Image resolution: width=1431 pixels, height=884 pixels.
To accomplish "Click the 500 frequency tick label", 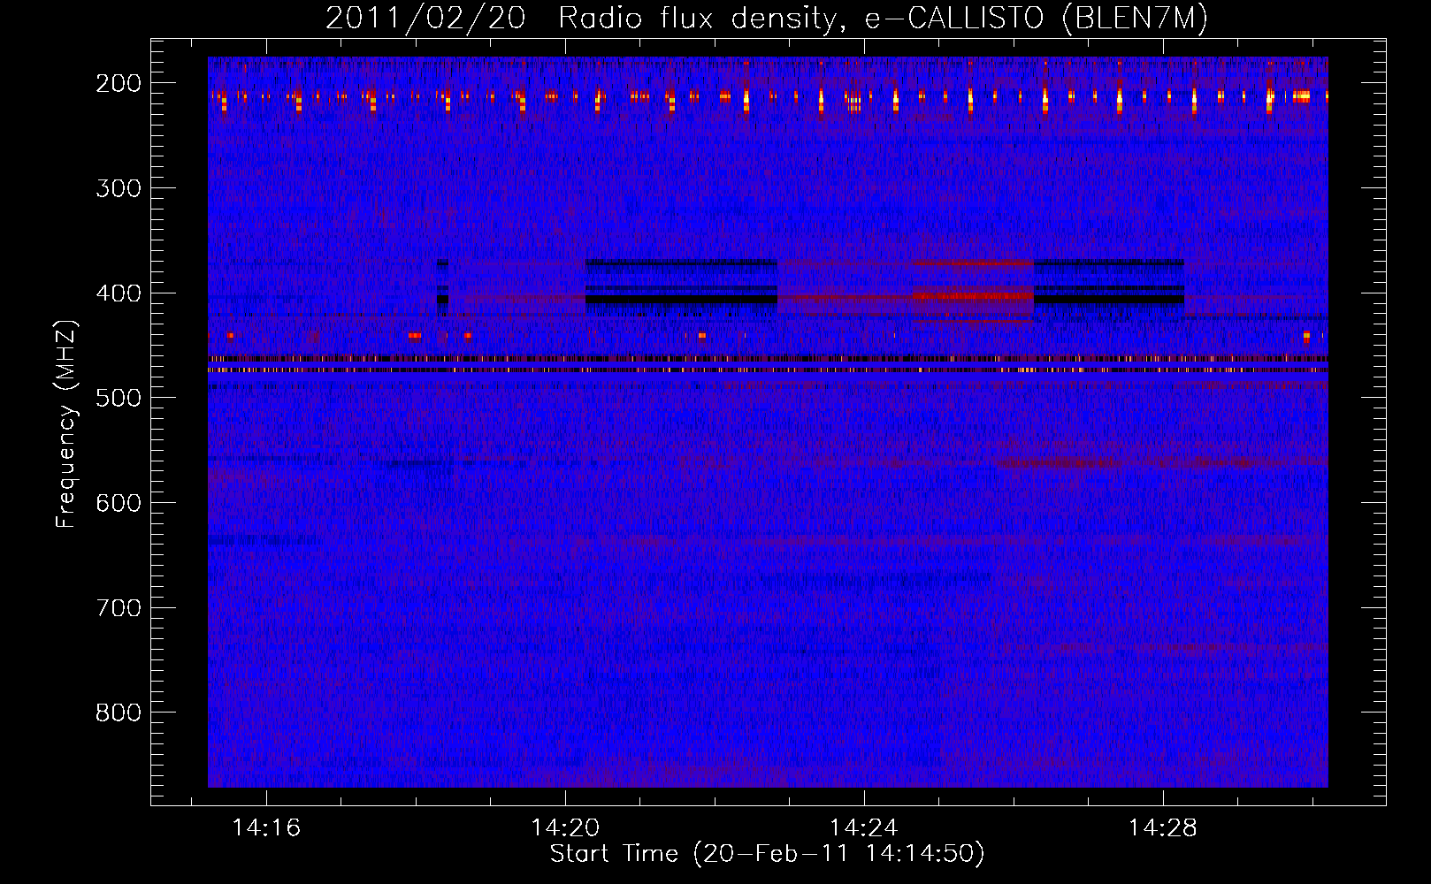I will (119, 398).
